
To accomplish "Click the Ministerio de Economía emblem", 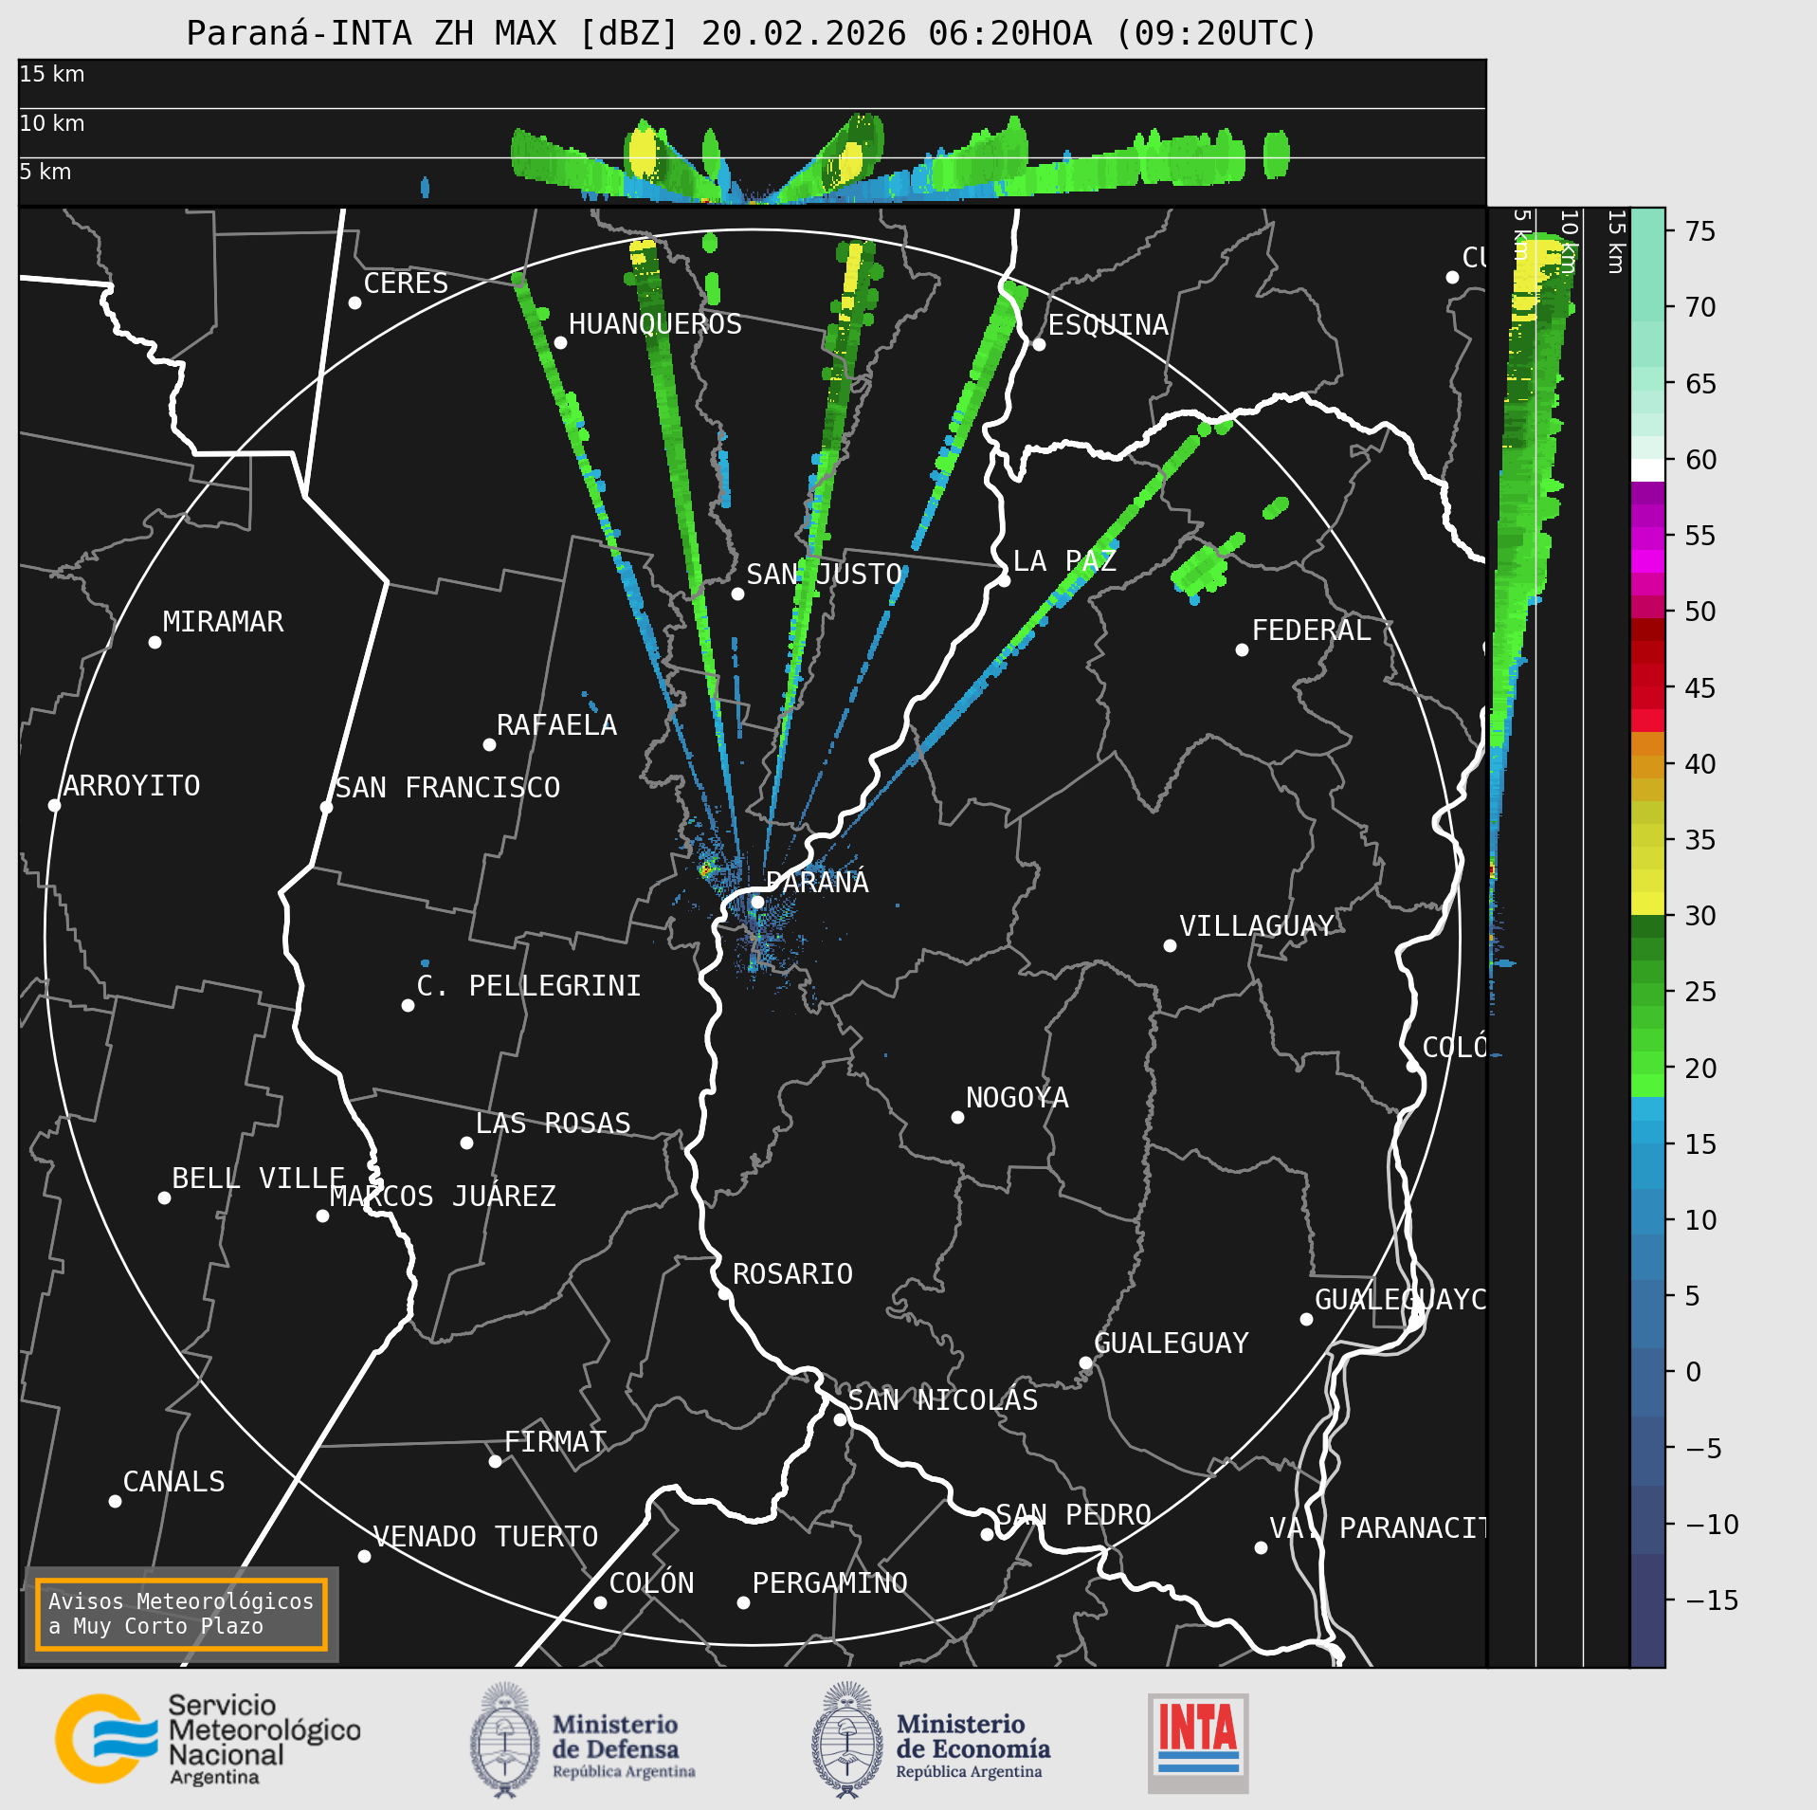I will (x=847, y=1740).
